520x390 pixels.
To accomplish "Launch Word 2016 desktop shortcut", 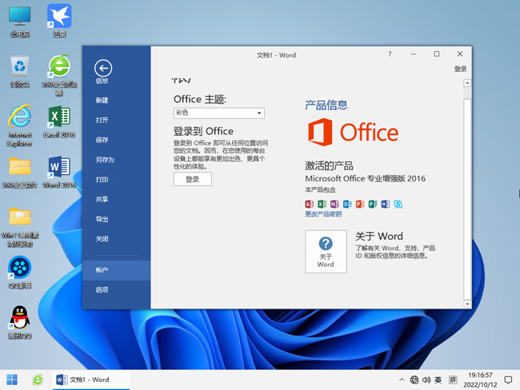I will pyautogui.click(x=59, y=172).
